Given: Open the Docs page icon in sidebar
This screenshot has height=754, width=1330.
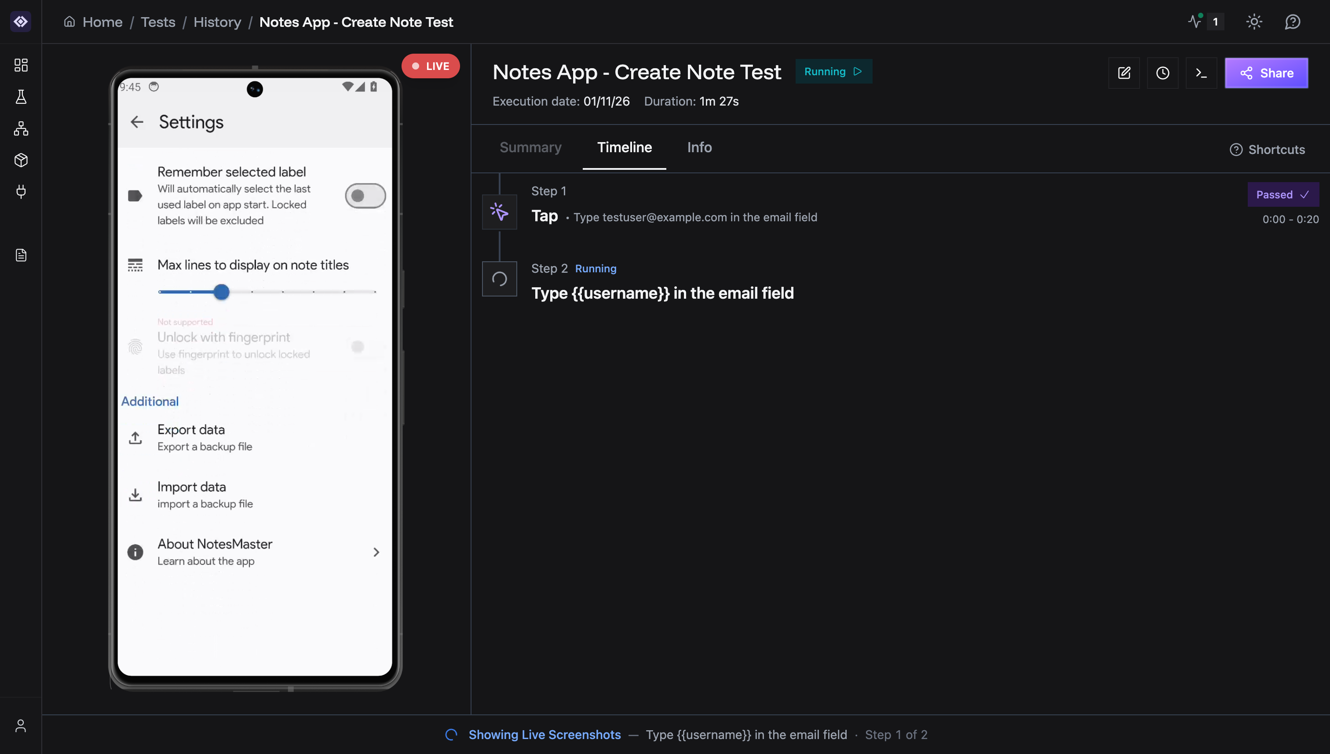Looking at the screenshot, I should [21, 255].
